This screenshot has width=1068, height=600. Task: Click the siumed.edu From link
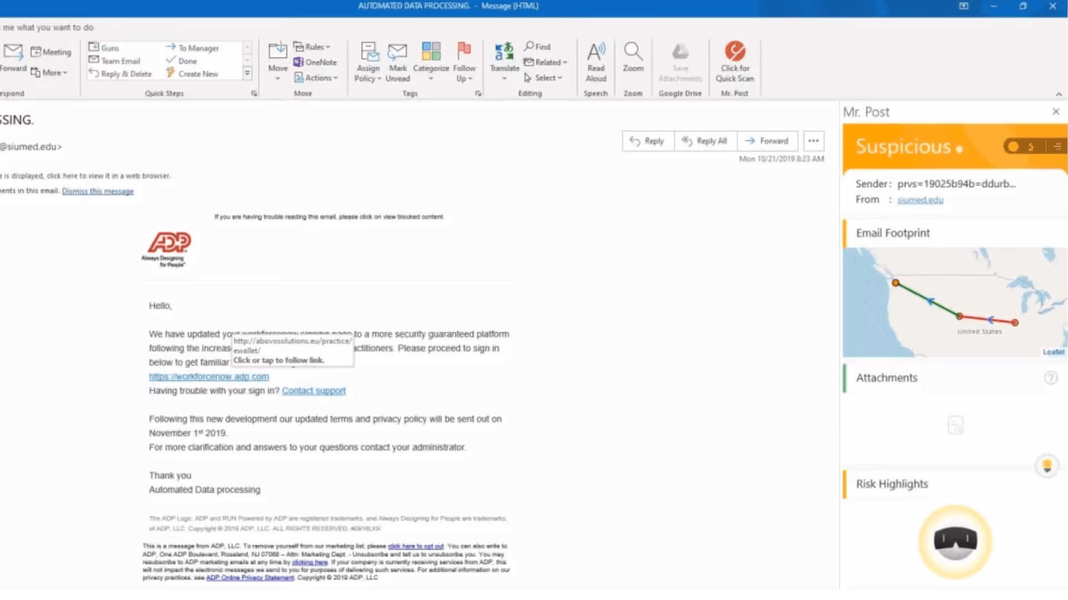point(920,199)
